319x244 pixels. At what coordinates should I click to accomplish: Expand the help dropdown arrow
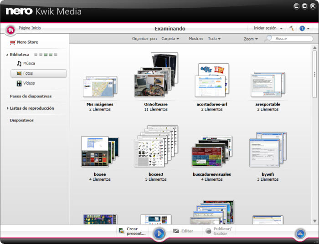pyautogui.click(x=308, y=29)
